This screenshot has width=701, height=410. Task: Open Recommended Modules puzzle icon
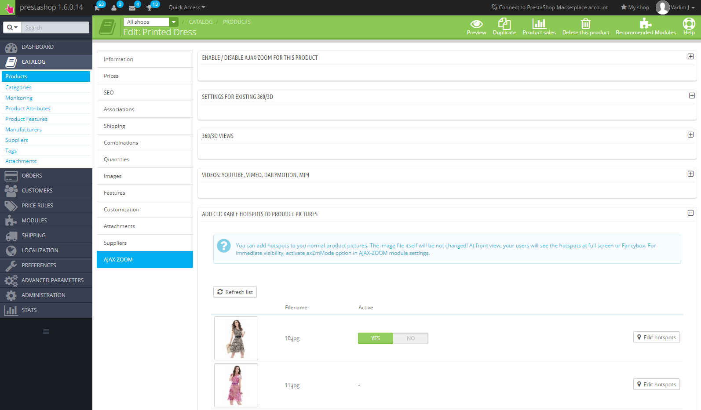[x=645, y=24]
